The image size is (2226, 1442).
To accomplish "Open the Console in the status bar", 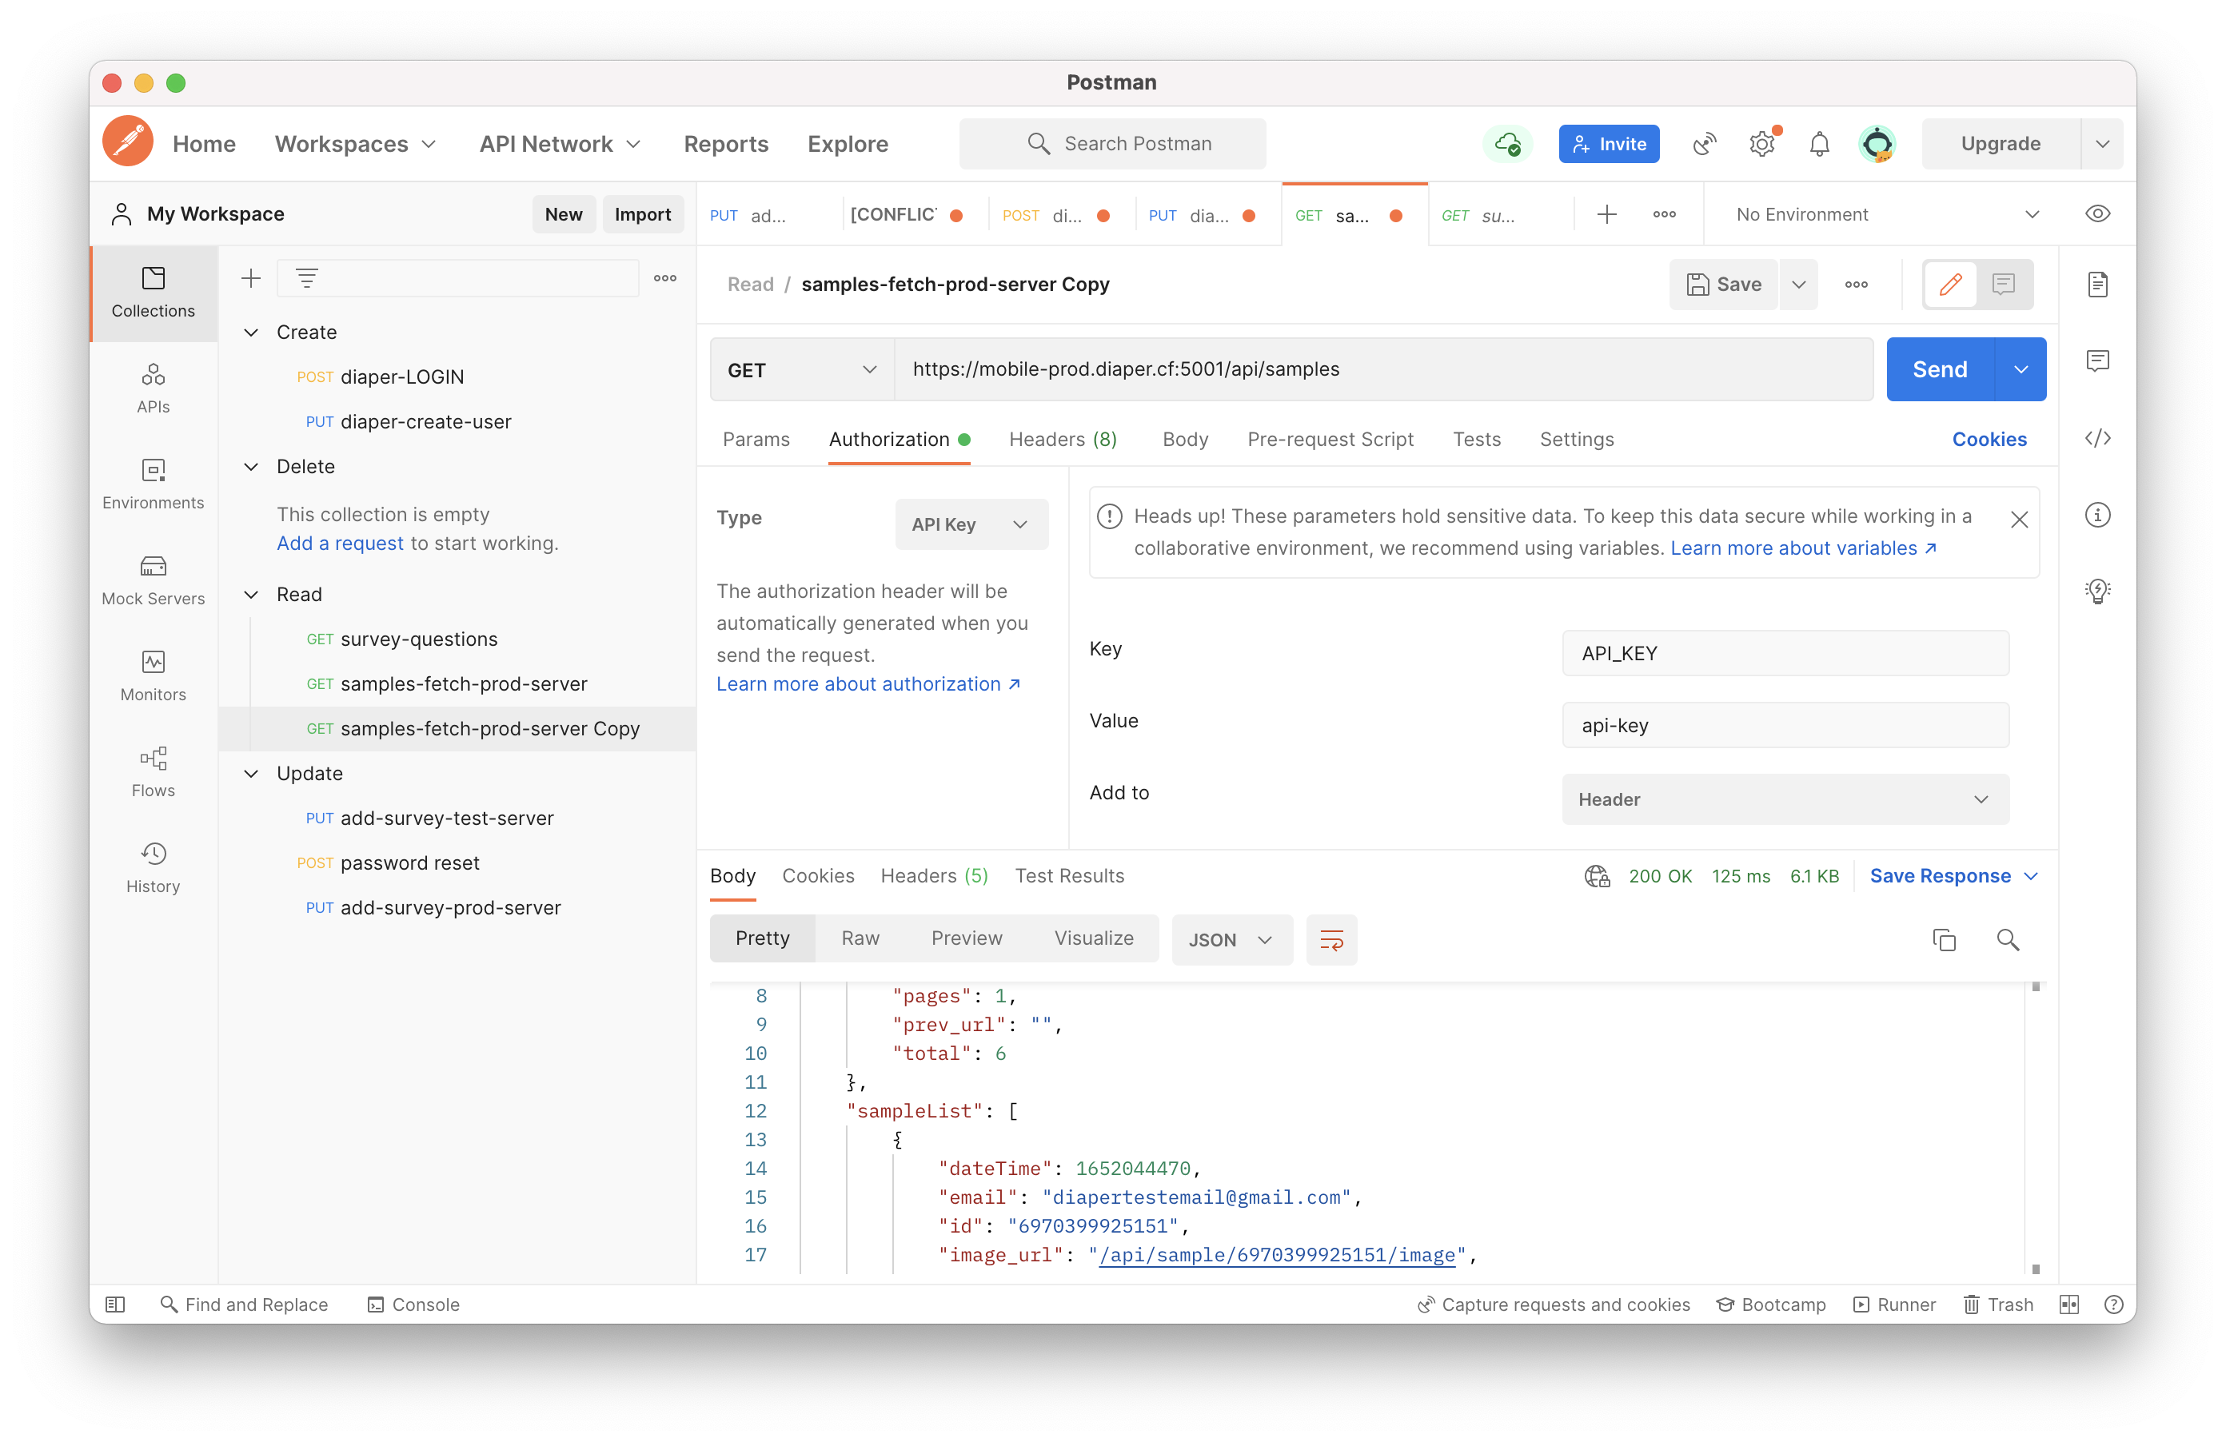I will pyautogui.click(x=413, y=1304).
